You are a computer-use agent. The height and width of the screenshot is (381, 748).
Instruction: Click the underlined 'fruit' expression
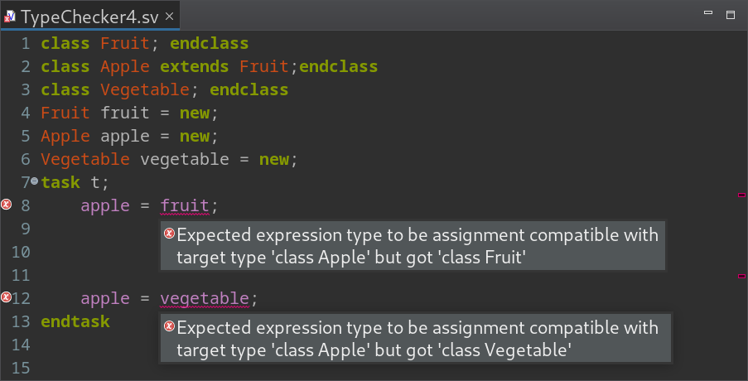(x=185, y=205)
